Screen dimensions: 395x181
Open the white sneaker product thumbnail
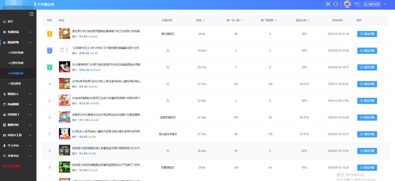click(65, 67)
